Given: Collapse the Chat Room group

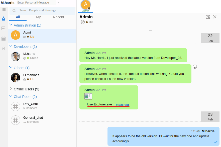Looking at the screenshot, I should point(11,96).
